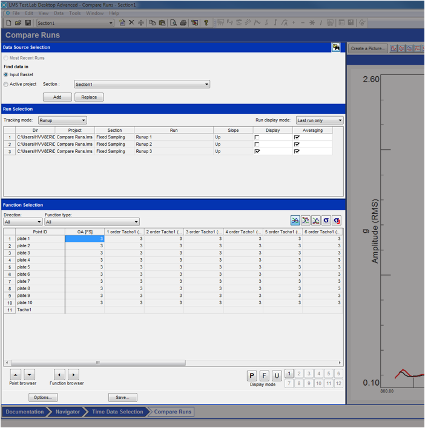Switch to the Documentation workflow tab

point(25,412)
